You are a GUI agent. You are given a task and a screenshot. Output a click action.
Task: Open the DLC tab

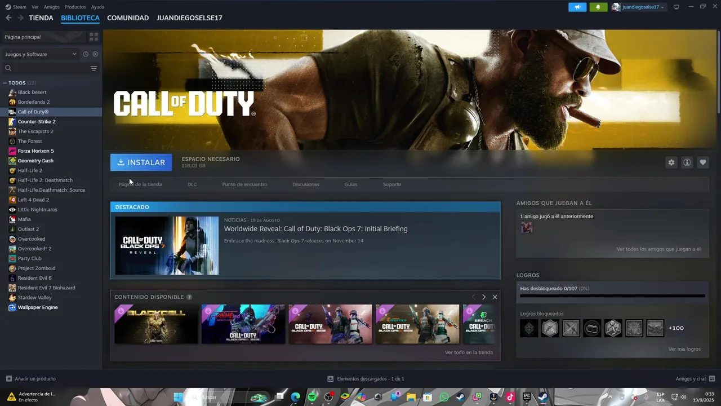[192, 184]
